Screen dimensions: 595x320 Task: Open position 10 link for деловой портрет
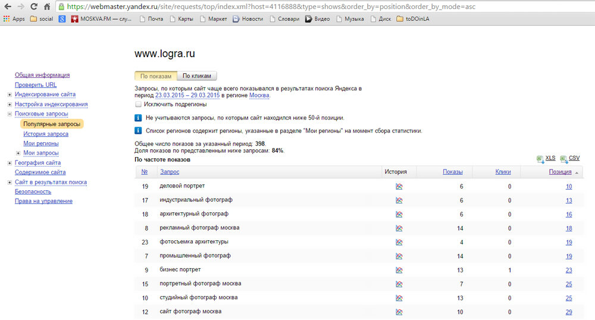(569, 187)
